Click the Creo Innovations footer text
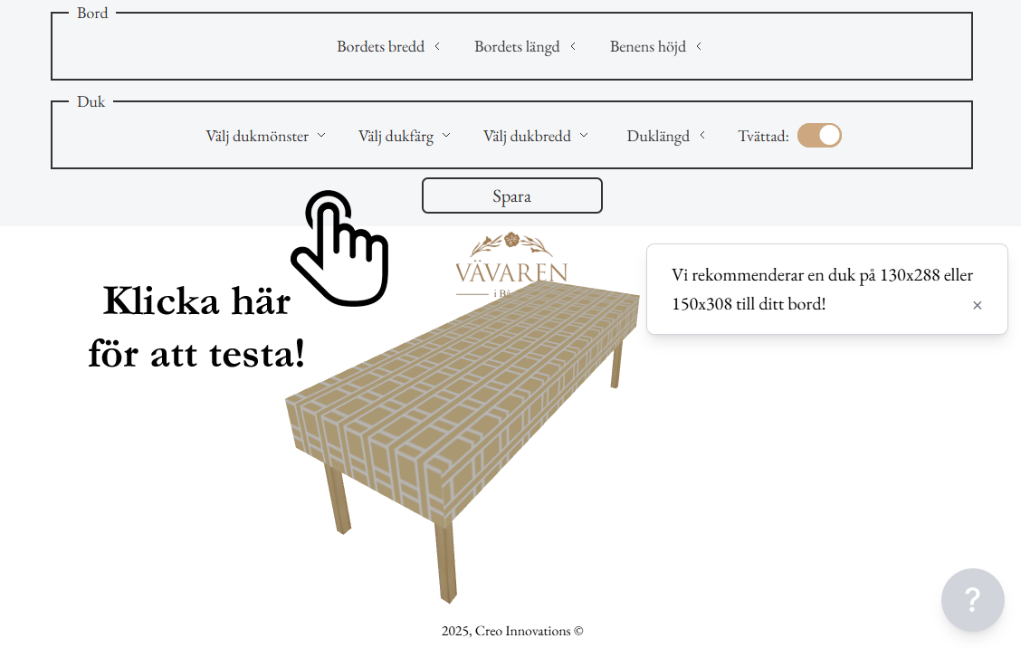1021x648 pixels. click(x=511, y=631)
